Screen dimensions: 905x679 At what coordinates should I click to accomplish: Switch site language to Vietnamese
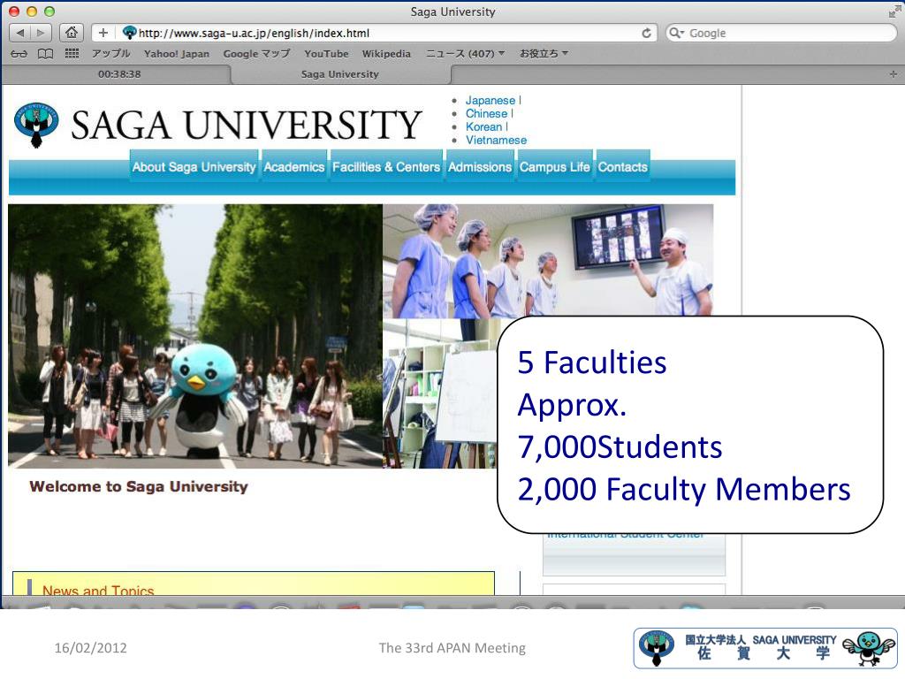(x=497, y=141)
